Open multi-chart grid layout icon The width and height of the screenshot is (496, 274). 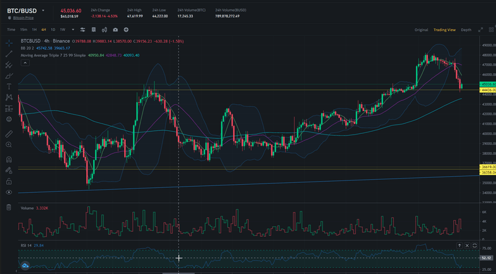[491, 30]
